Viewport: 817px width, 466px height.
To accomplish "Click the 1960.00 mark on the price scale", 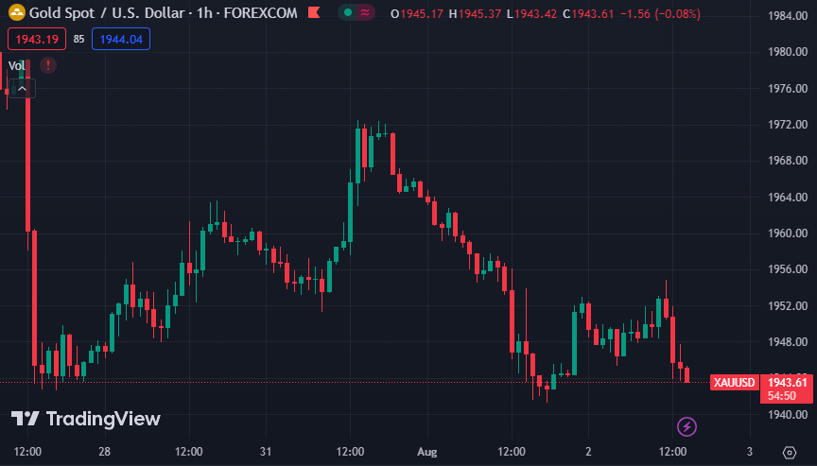I will click(787, 233).
